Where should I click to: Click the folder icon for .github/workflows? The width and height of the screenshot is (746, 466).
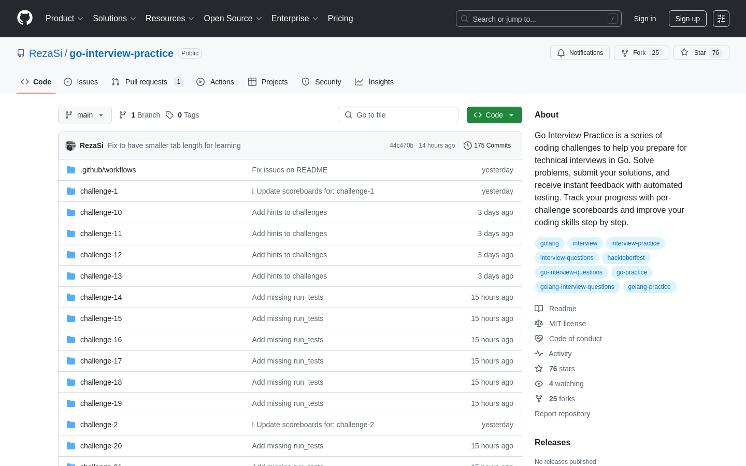pyautogui.click(x=71, y=170)
